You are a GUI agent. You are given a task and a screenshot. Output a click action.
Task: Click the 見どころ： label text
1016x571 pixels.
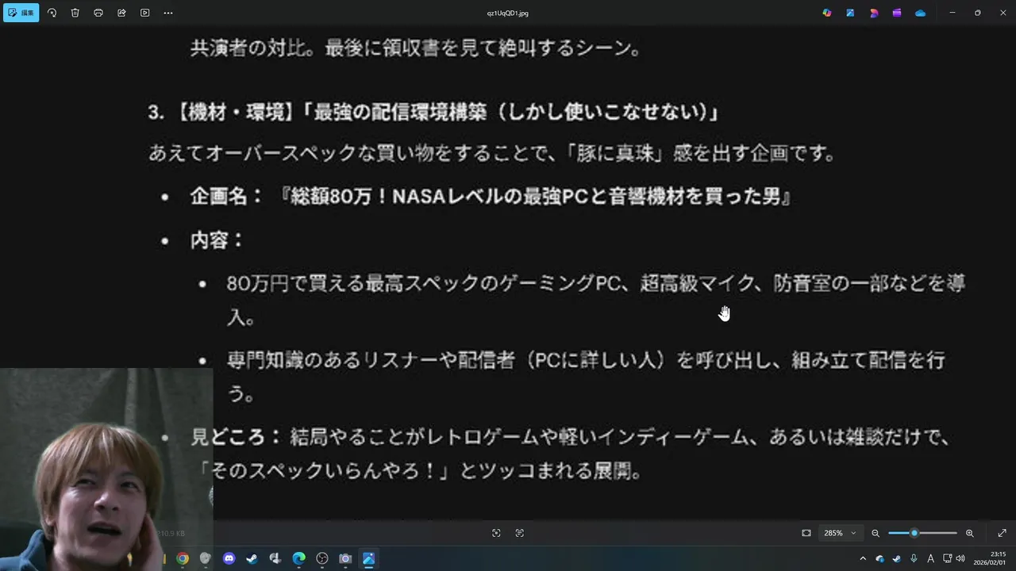pos(237,437)
